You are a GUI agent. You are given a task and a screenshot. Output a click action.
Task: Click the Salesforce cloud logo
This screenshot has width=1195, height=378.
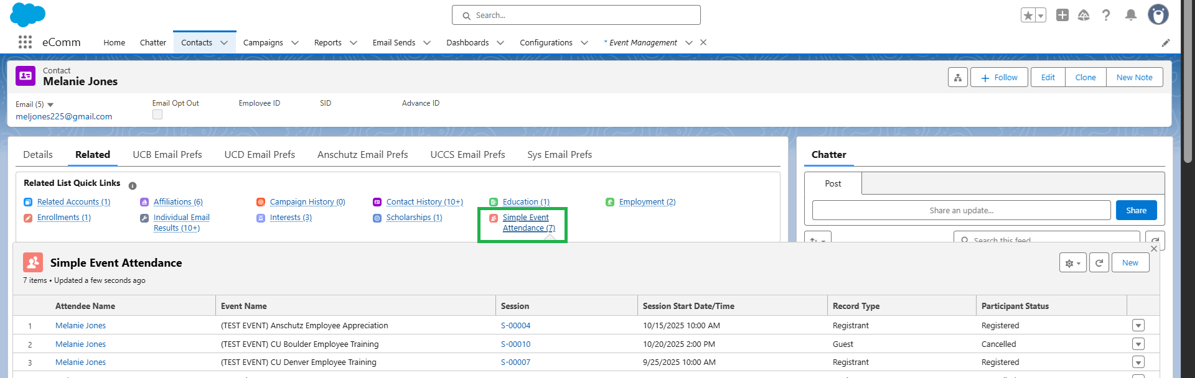28,14
